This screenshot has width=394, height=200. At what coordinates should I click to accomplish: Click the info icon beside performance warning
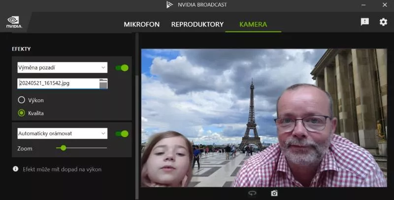tap(16, 169)
